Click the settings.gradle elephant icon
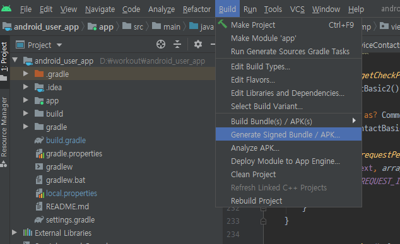The height and width of the screenshot is (244, 400). [x=39, y=219]
